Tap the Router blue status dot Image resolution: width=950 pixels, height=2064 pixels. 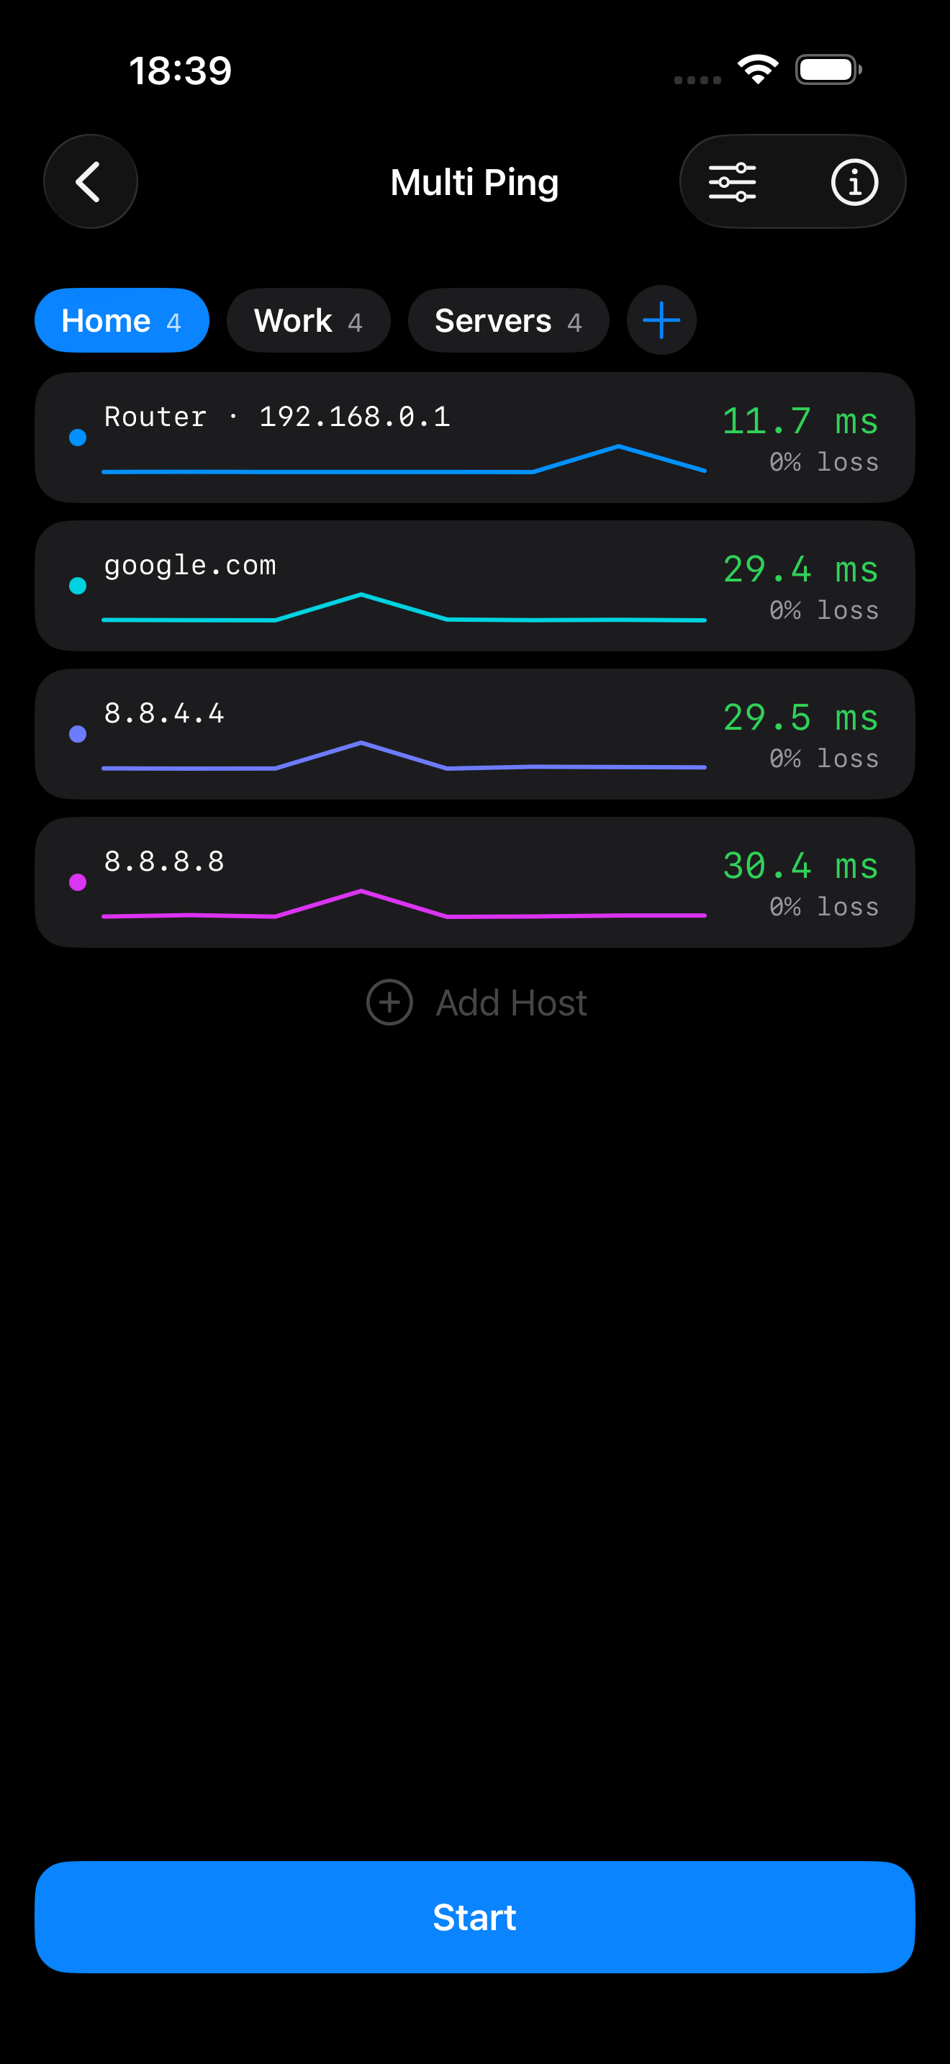pos(78,438)
